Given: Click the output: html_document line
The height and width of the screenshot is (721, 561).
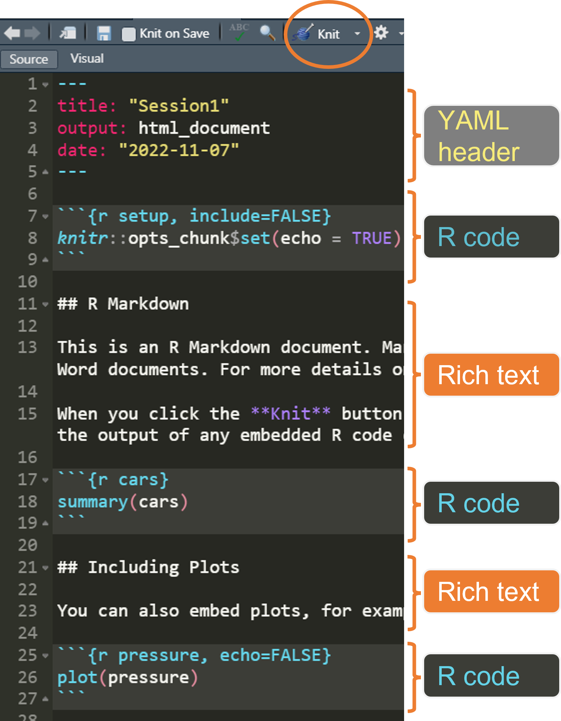Looking at the screenshot, I should point(164,128).
